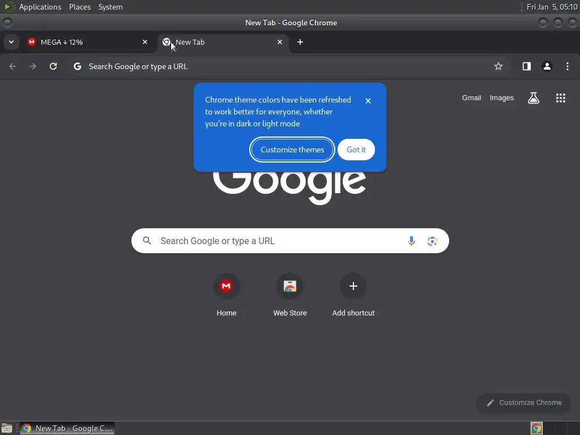
Task: Click the magnifier icon in search box
Action: 147,241
